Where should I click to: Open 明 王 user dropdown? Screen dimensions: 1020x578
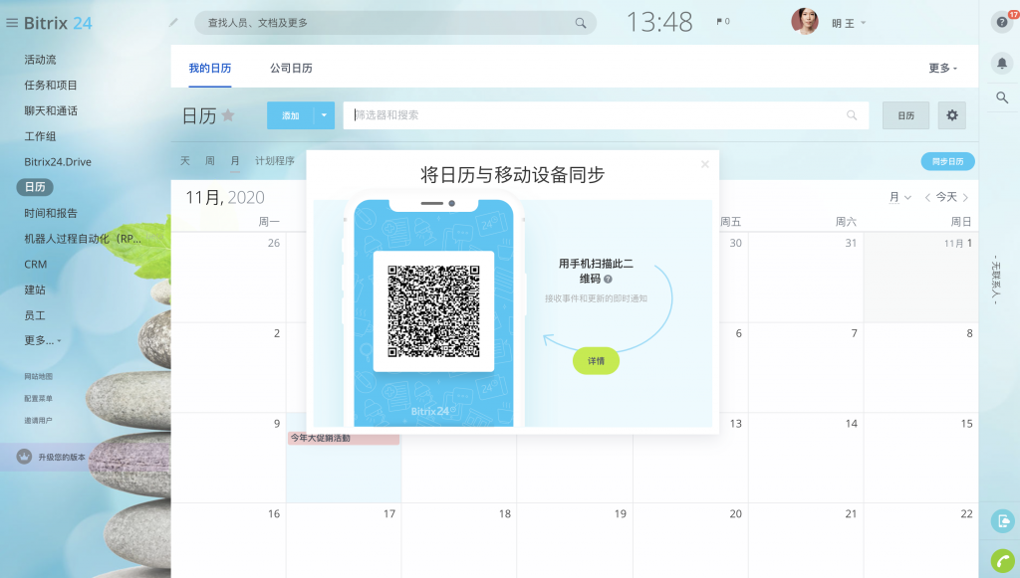coord(849,24)
